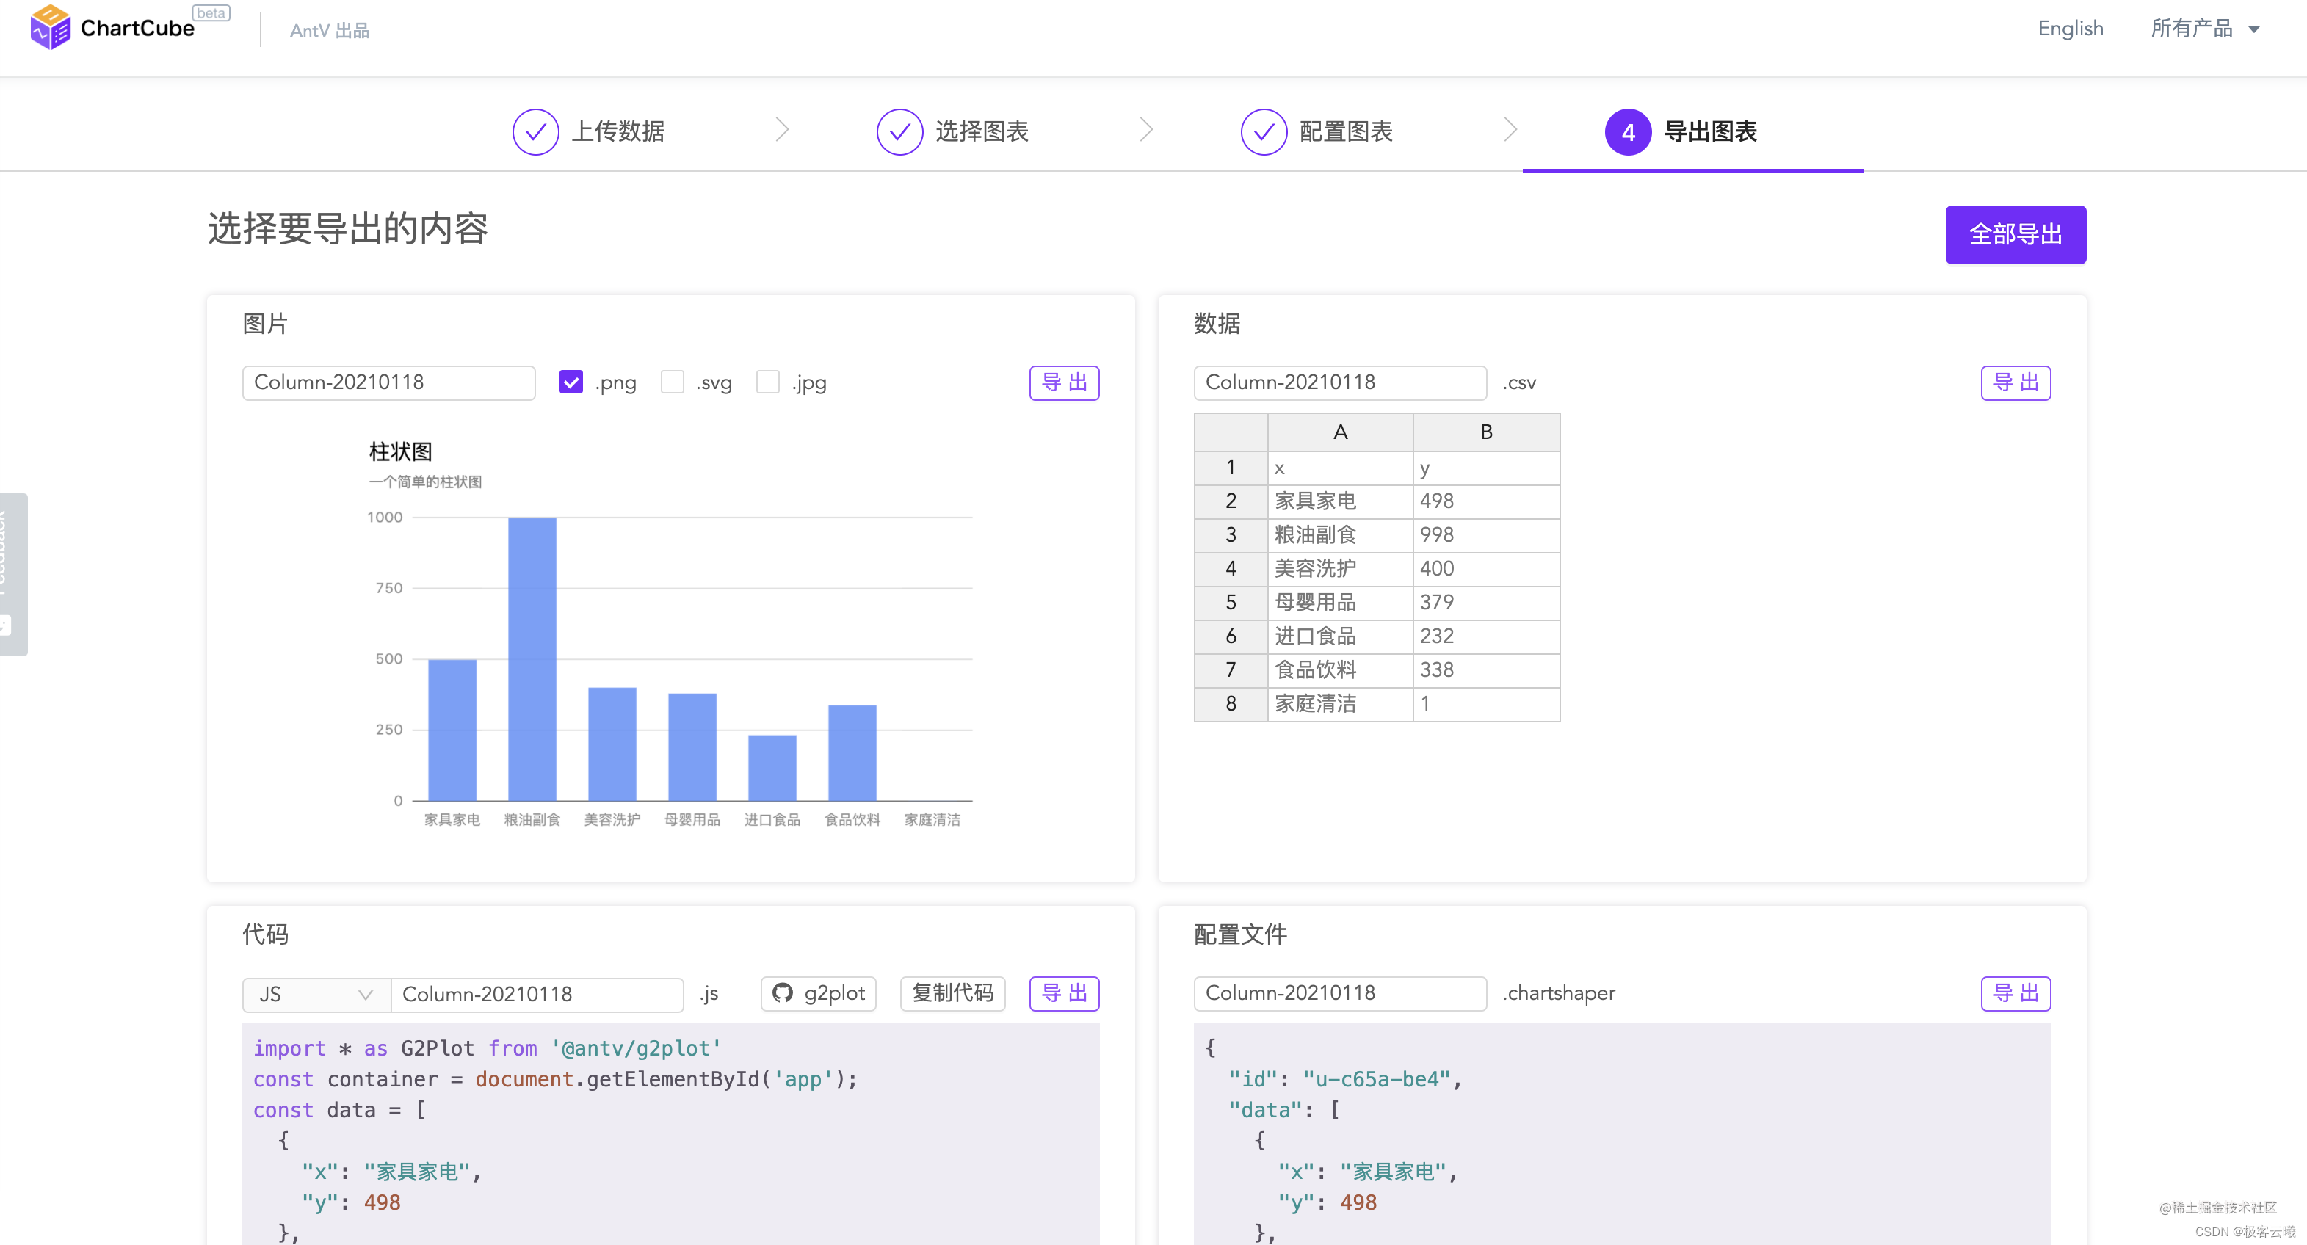The image size is (2307, 1245).
Task: Enable the .jpg format checkbox
Action: pos(767,382)
